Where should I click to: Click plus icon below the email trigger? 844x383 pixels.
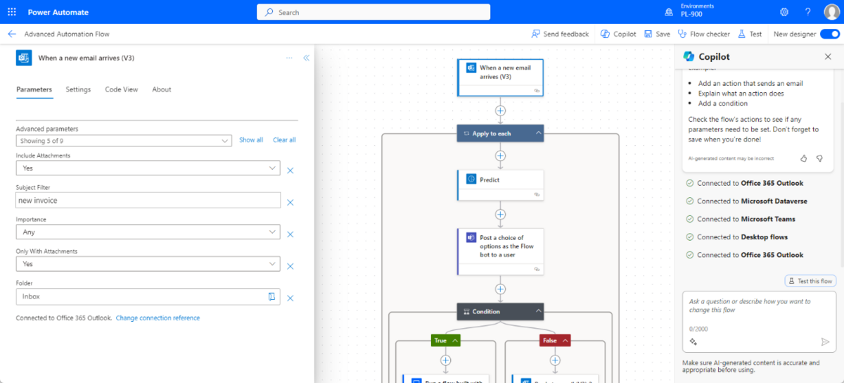tap(500, 111)
